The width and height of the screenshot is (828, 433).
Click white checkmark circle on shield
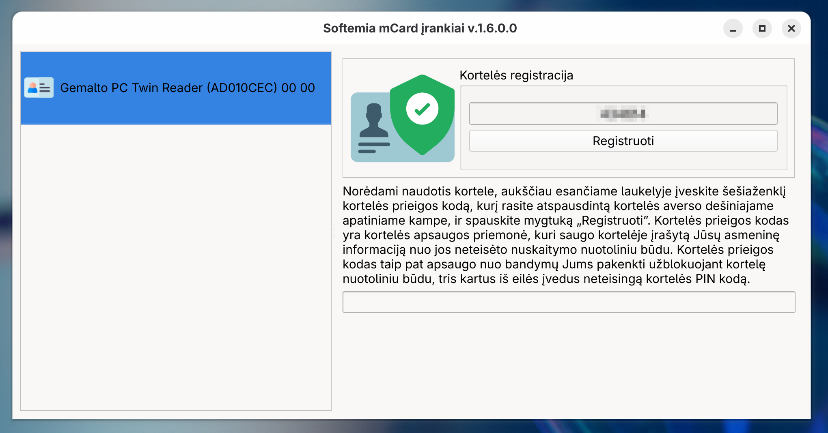[422, 109]
